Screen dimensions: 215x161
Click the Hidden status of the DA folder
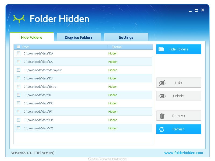(x=113, y=53)
